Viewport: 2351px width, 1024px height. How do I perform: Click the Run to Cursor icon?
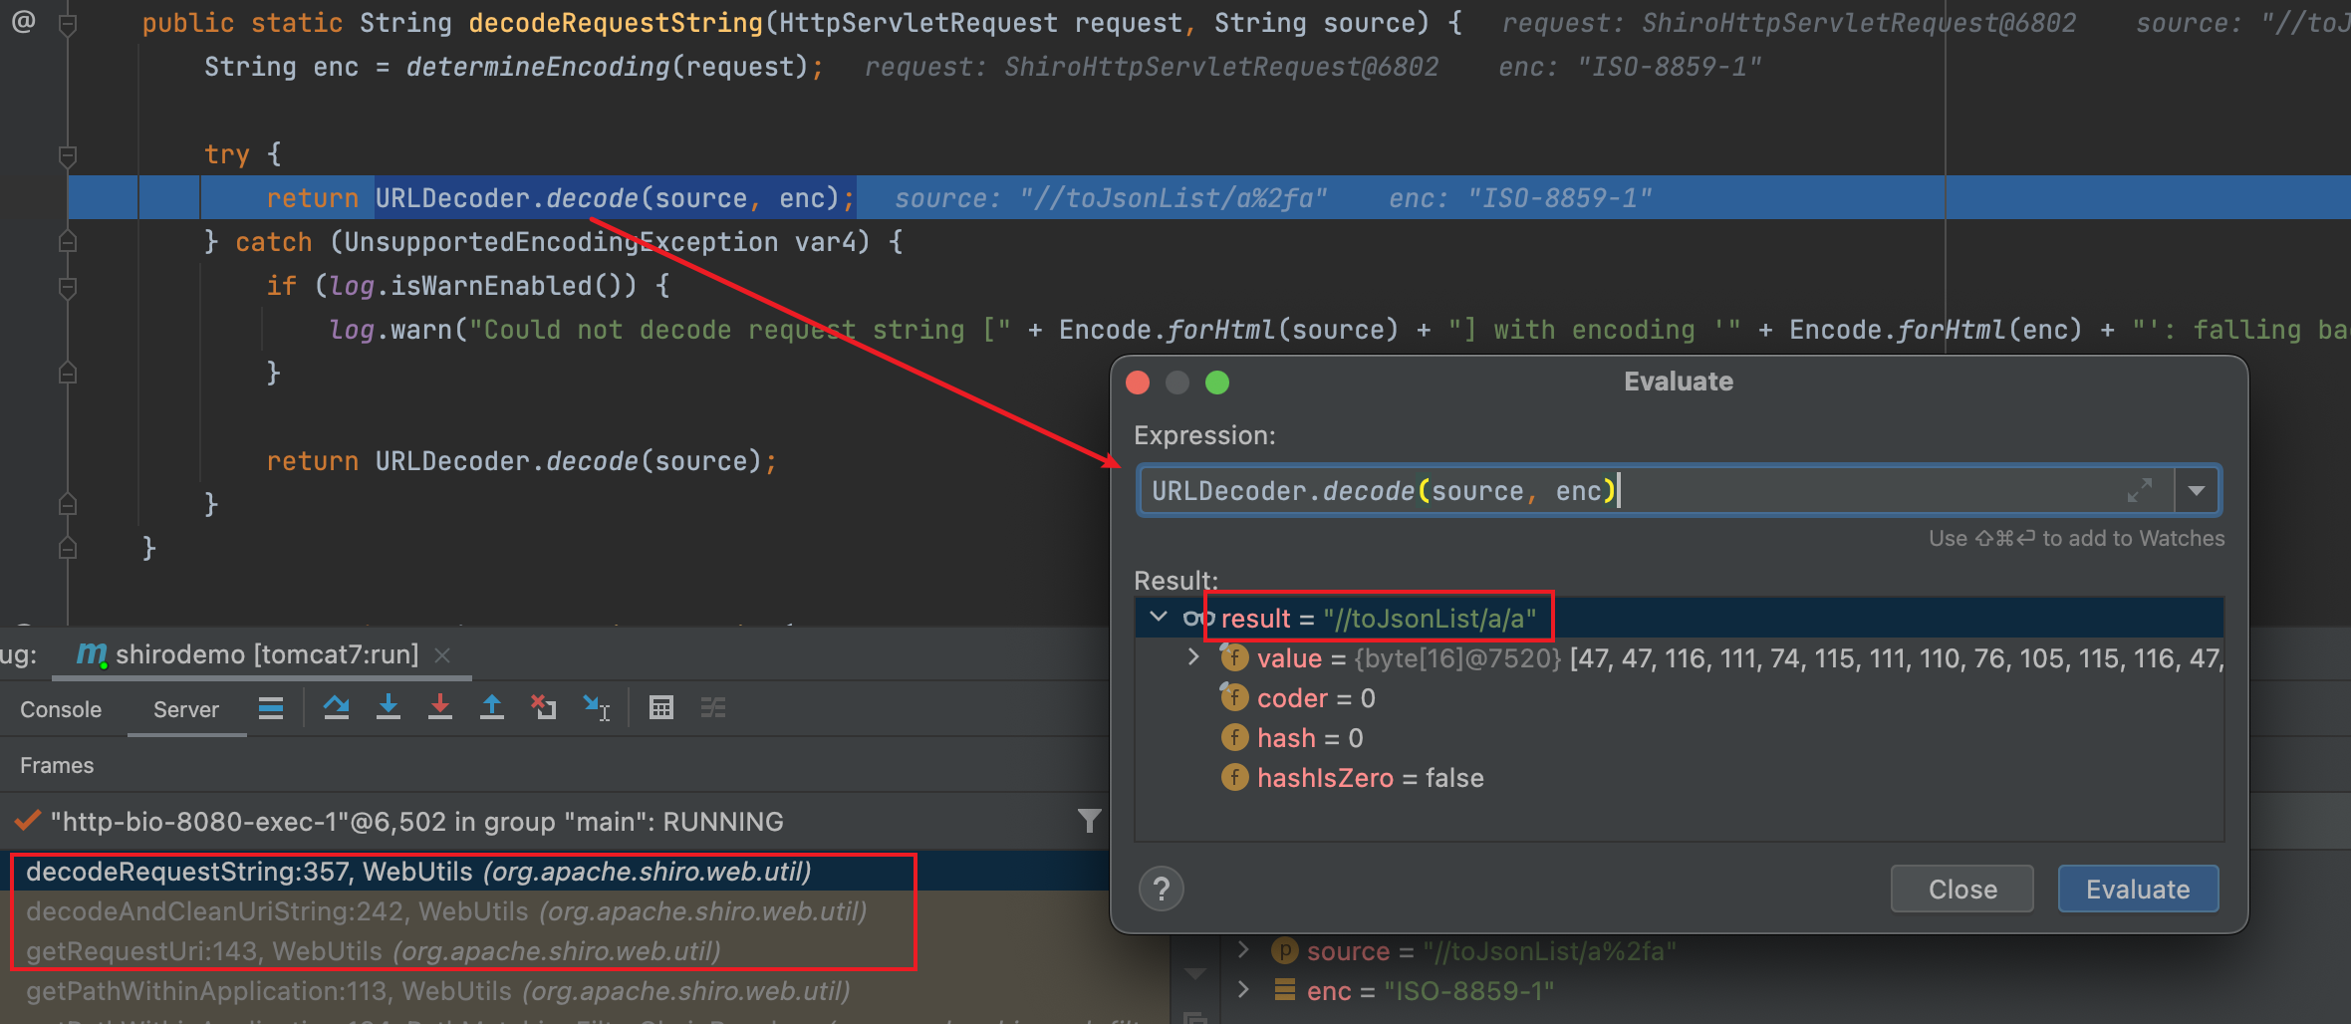pyautogui.click(x=597, y=708)
